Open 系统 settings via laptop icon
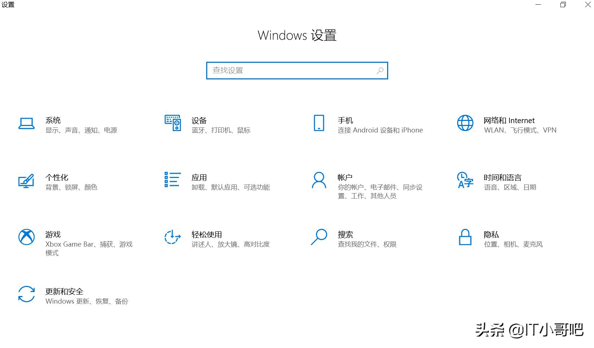594x348 pixels. [26, 123]
